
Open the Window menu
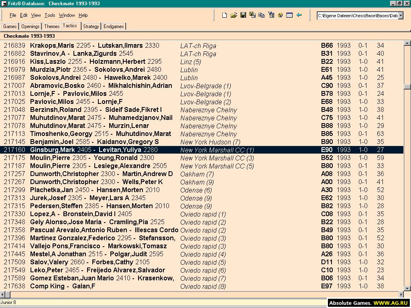[x=67, y=15]
